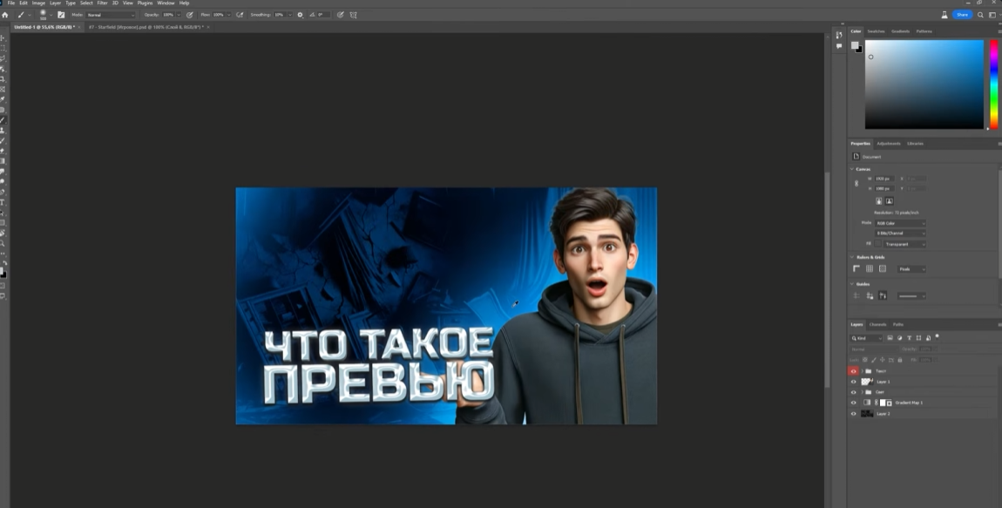Open the collapsed History panel icon

839,35
